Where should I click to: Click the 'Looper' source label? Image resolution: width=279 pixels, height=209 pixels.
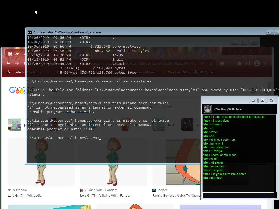point(162,190)
